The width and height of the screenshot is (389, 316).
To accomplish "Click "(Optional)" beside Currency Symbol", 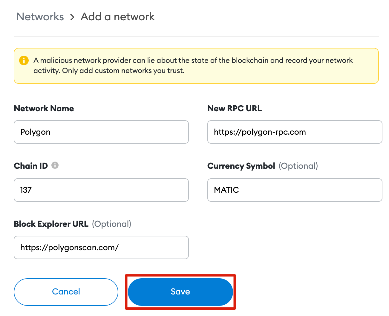I will 298,166.
